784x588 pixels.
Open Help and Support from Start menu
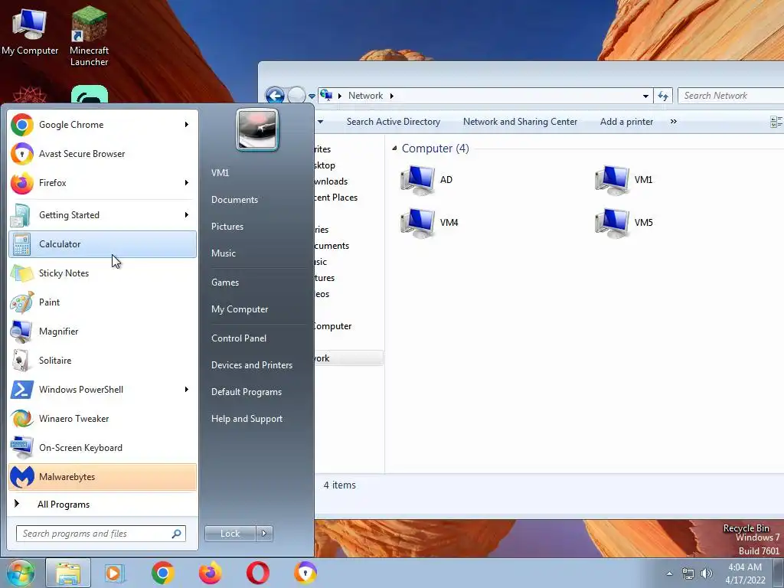247,419
